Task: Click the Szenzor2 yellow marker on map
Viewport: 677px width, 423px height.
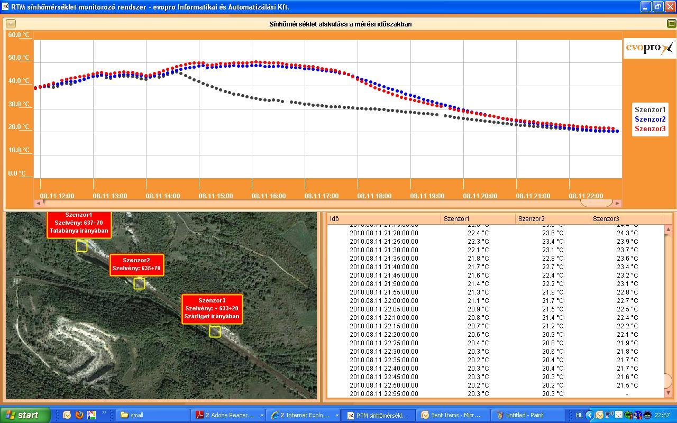Action: pos(139,283)
